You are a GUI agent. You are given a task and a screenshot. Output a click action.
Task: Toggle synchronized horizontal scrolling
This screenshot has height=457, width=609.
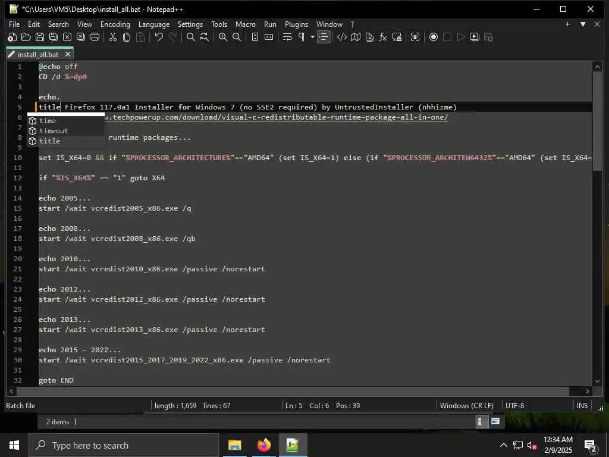click(x=269, y=37)
